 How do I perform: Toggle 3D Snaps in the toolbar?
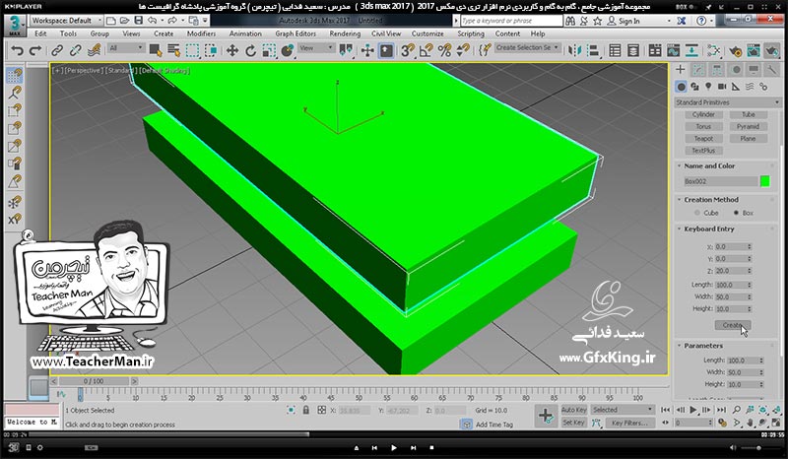coord(408,50)
